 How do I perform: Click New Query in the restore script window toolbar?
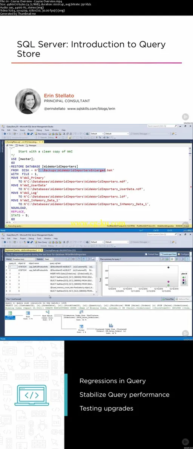coord(41,134)
